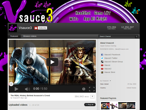Click WTFs in the banner
146x110 pixels.
(x=74, y=19)
